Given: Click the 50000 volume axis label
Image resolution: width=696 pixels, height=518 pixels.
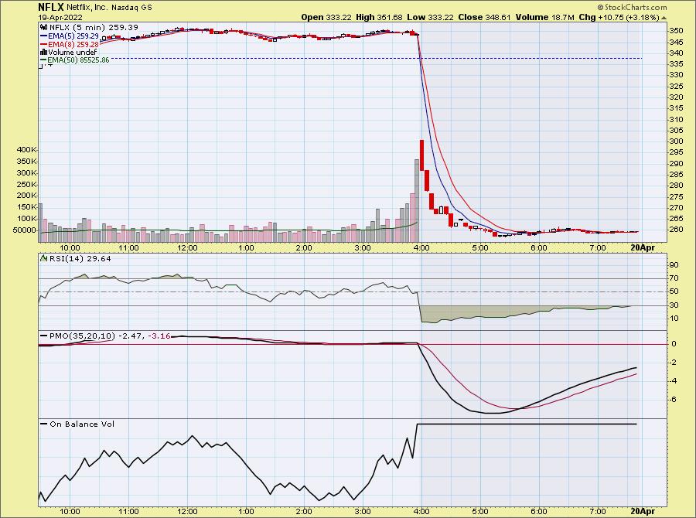Looking at the screenshot, I should tap(26, 230).
